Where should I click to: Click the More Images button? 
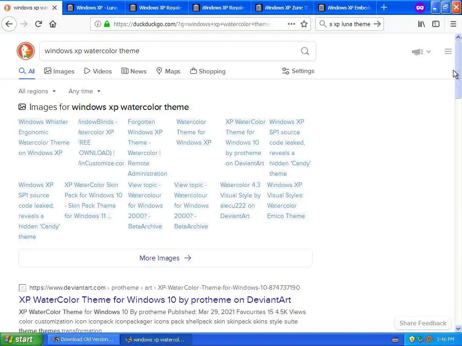(165, 258)
